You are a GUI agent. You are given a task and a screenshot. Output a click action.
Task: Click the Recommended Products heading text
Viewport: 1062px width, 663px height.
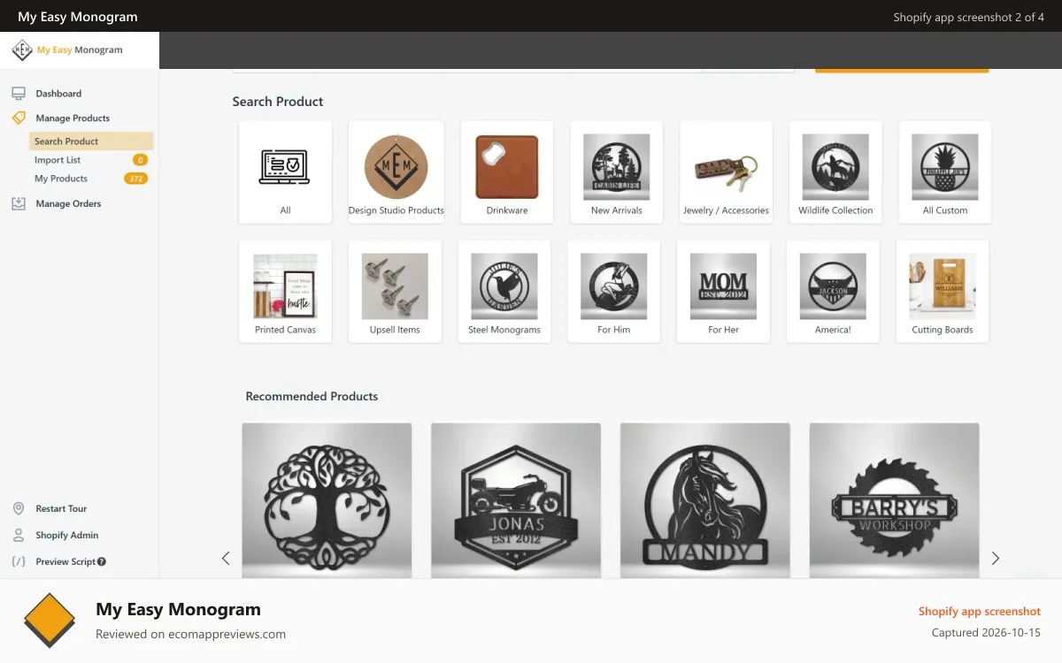point(312,396)
